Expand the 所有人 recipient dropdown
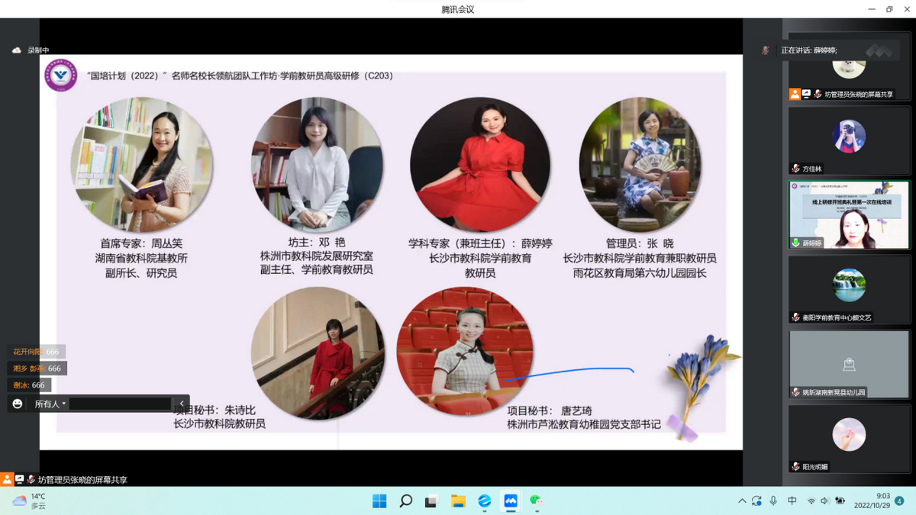This screenshot has width=916, height=515. coord(50,404)
